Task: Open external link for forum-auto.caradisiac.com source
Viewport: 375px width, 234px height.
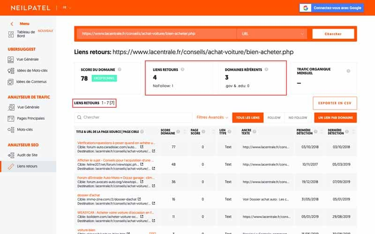Action: [142, 147]
